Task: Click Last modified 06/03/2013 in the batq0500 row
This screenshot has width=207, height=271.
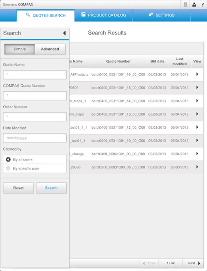Action: (x=179, y=167)
